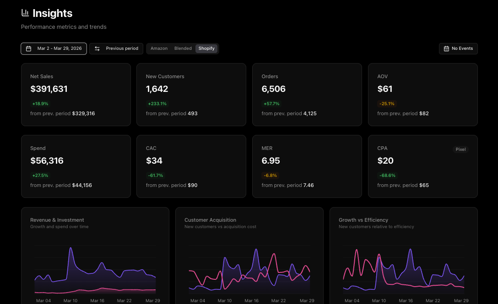Select the Net Sales metric card
Viewport: 498px width, 304px height.
(x=76, y=94)
